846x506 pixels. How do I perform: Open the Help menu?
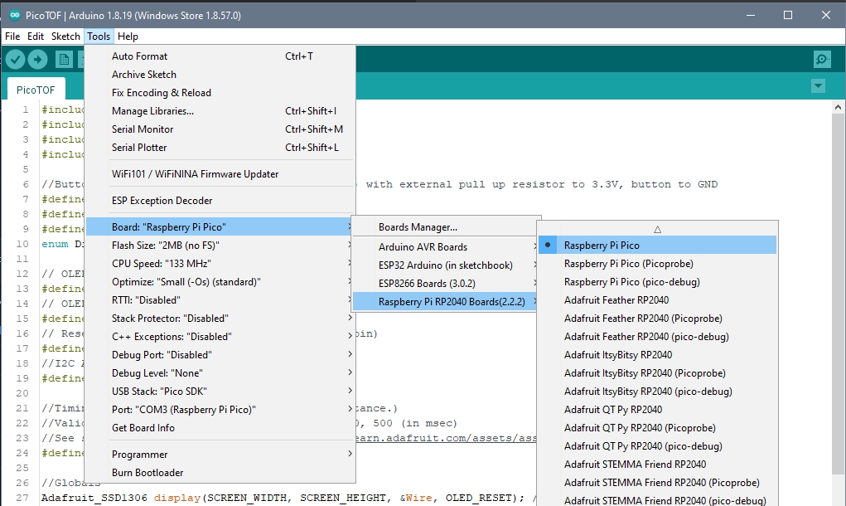click(128, 36)
